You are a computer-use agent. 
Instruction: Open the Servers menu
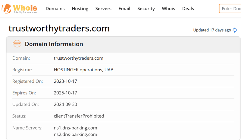103,9
